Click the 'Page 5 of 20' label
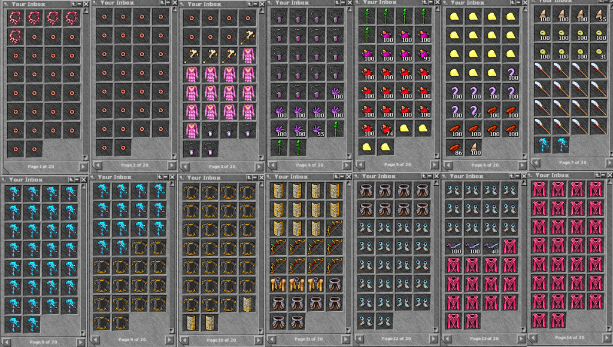Screen dimensions: 613x347 397,164
